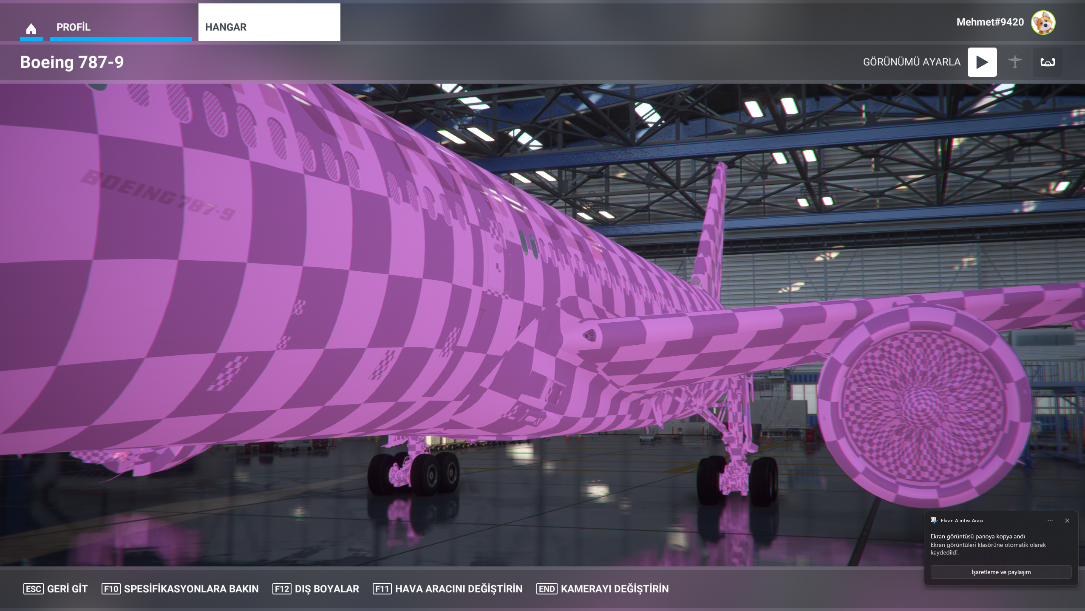Viewport: 1085px width, 611px height.
Task: Click İşaretleme ve paylaşım in the notification
Action: tap(1001, 572)
